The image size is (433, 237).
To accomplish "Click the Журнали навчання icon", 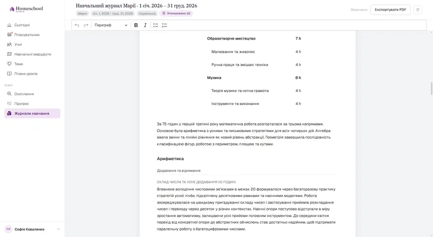I will tap(9, 113).
